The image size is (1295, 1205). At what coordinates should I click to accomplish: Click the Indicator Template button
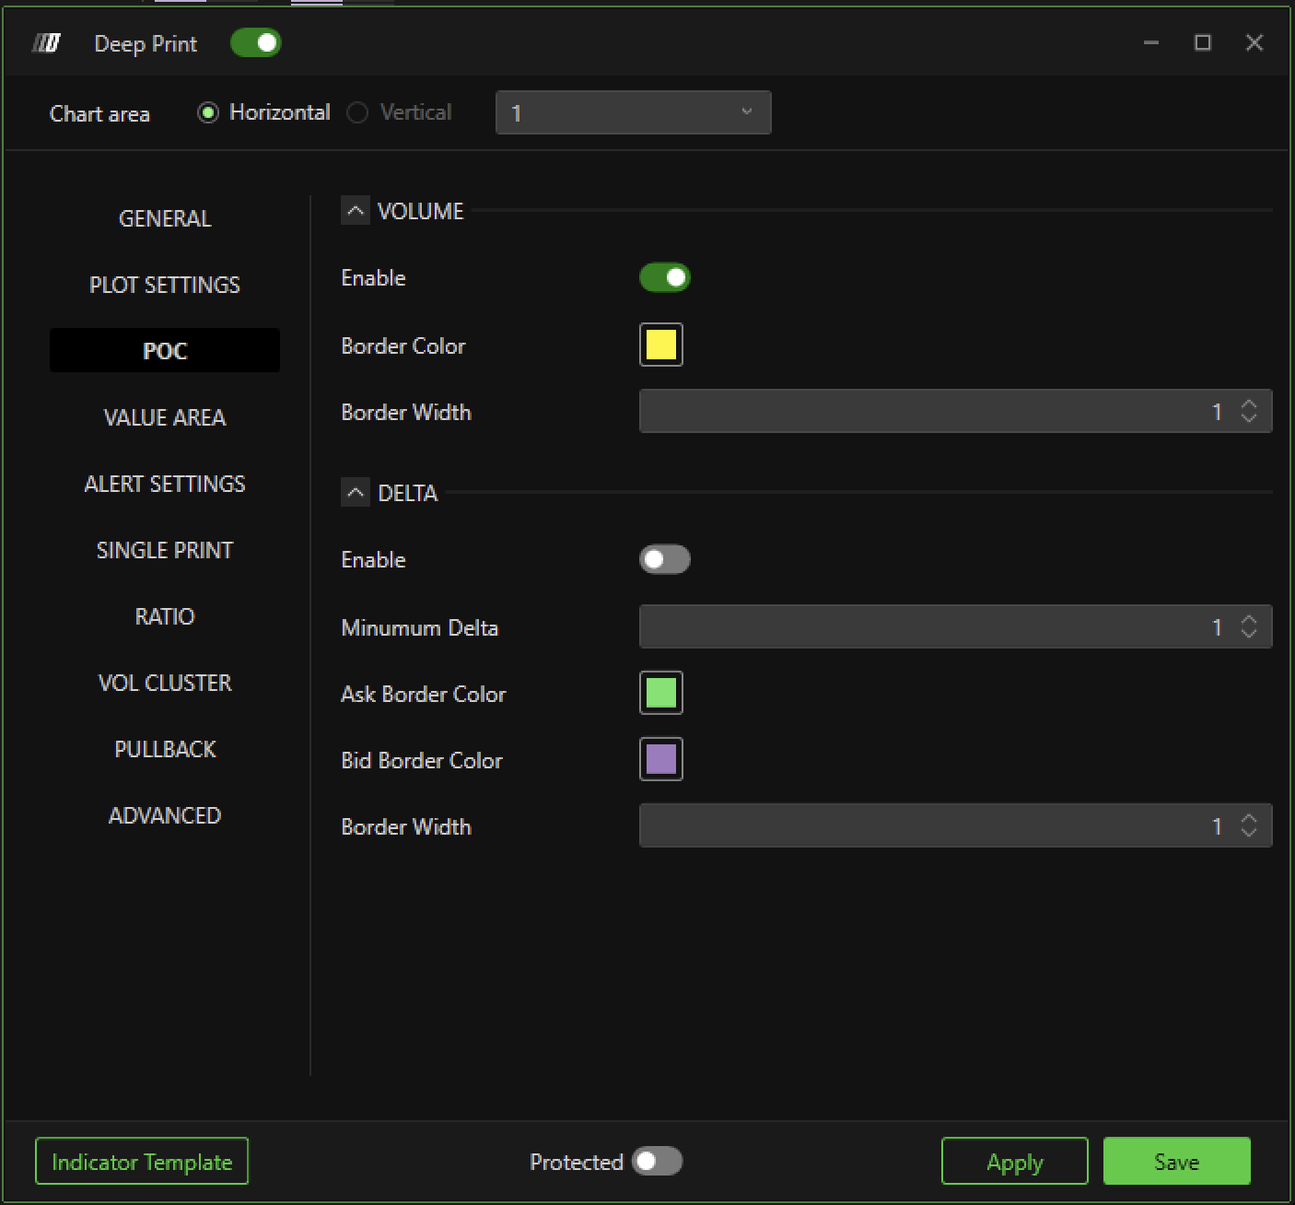point(142,1162)
